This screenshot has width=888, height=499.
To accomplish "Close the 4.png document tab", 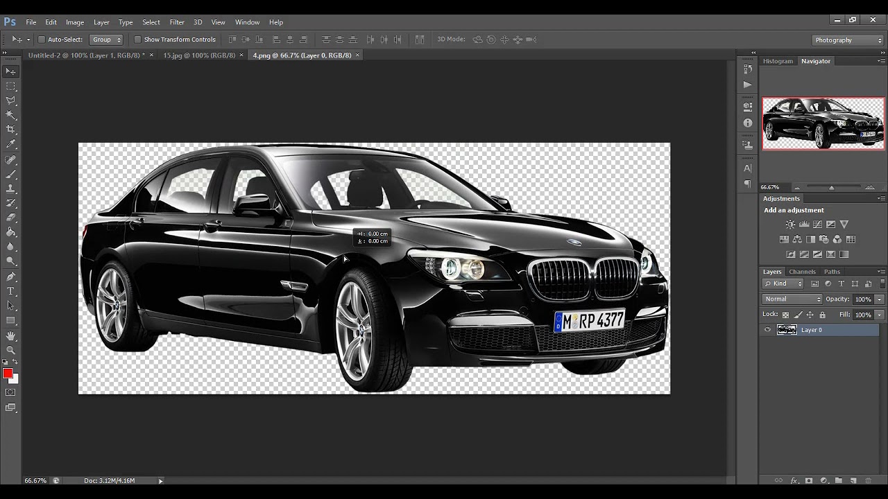I will click(358, 55).
